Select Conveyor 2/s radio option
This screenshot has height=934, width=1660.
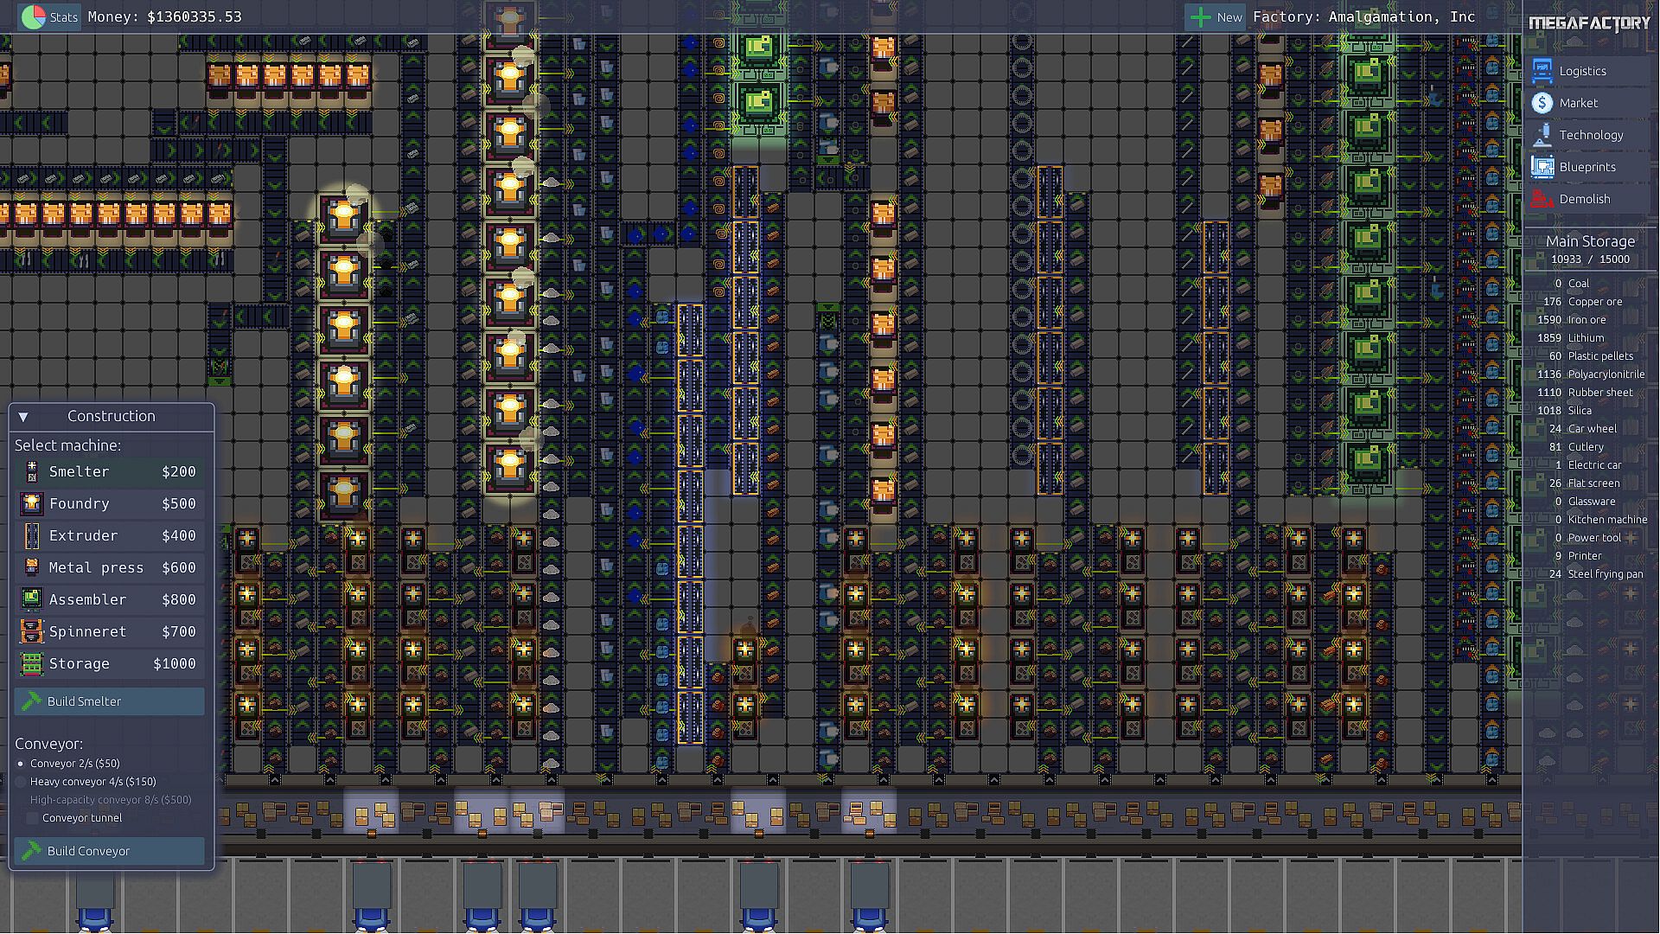tap(22, 764)
